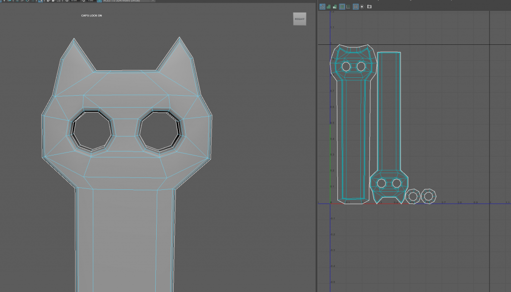This screenshot has width=511, height=292.
Task: Click the circular isolate select icon
Action: pos(362,6)
